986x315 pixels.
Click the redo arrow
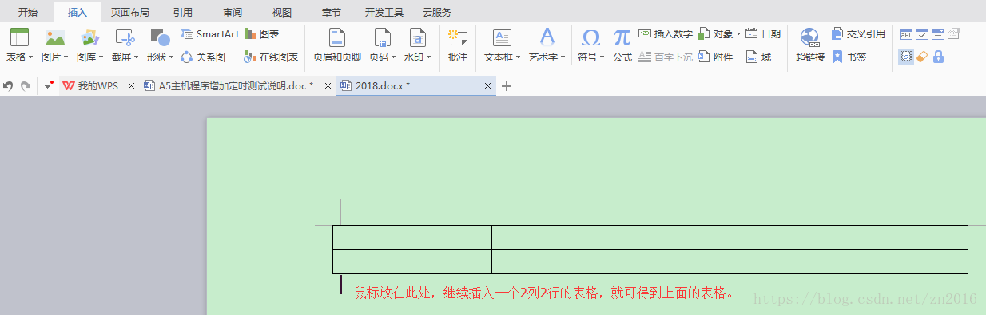[x=26, y=86]
